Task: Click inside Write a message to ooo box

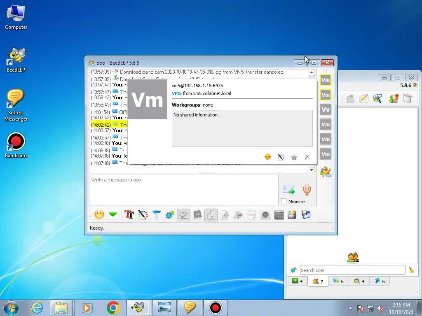Action: 183,190
